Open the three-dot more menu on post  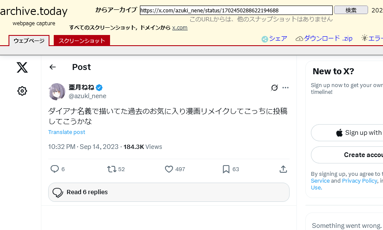pos(285,87)
